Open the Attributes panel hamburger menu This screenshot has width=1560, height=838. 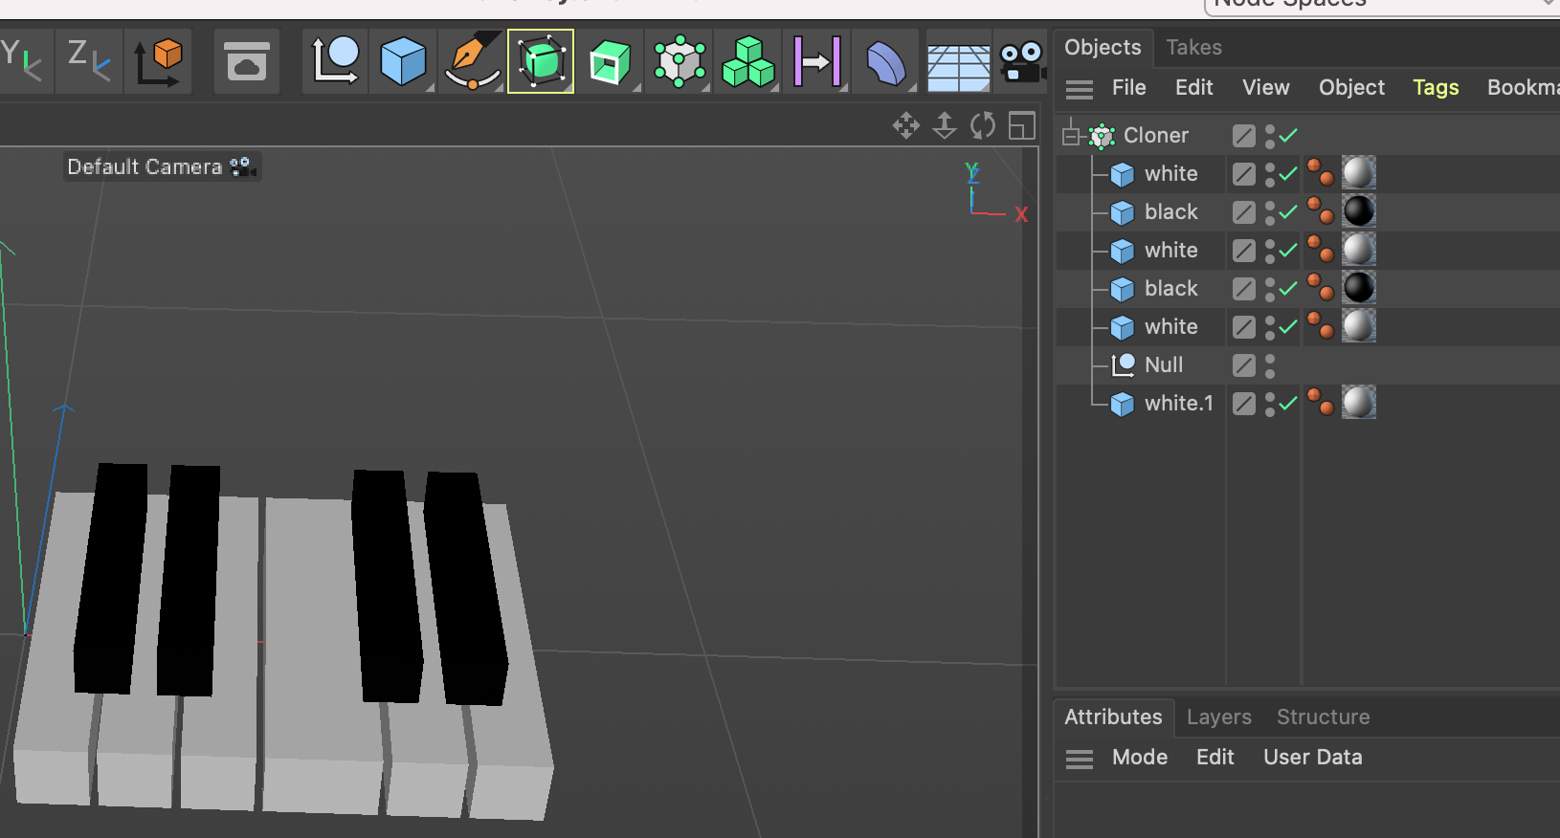coord(1080,759)
